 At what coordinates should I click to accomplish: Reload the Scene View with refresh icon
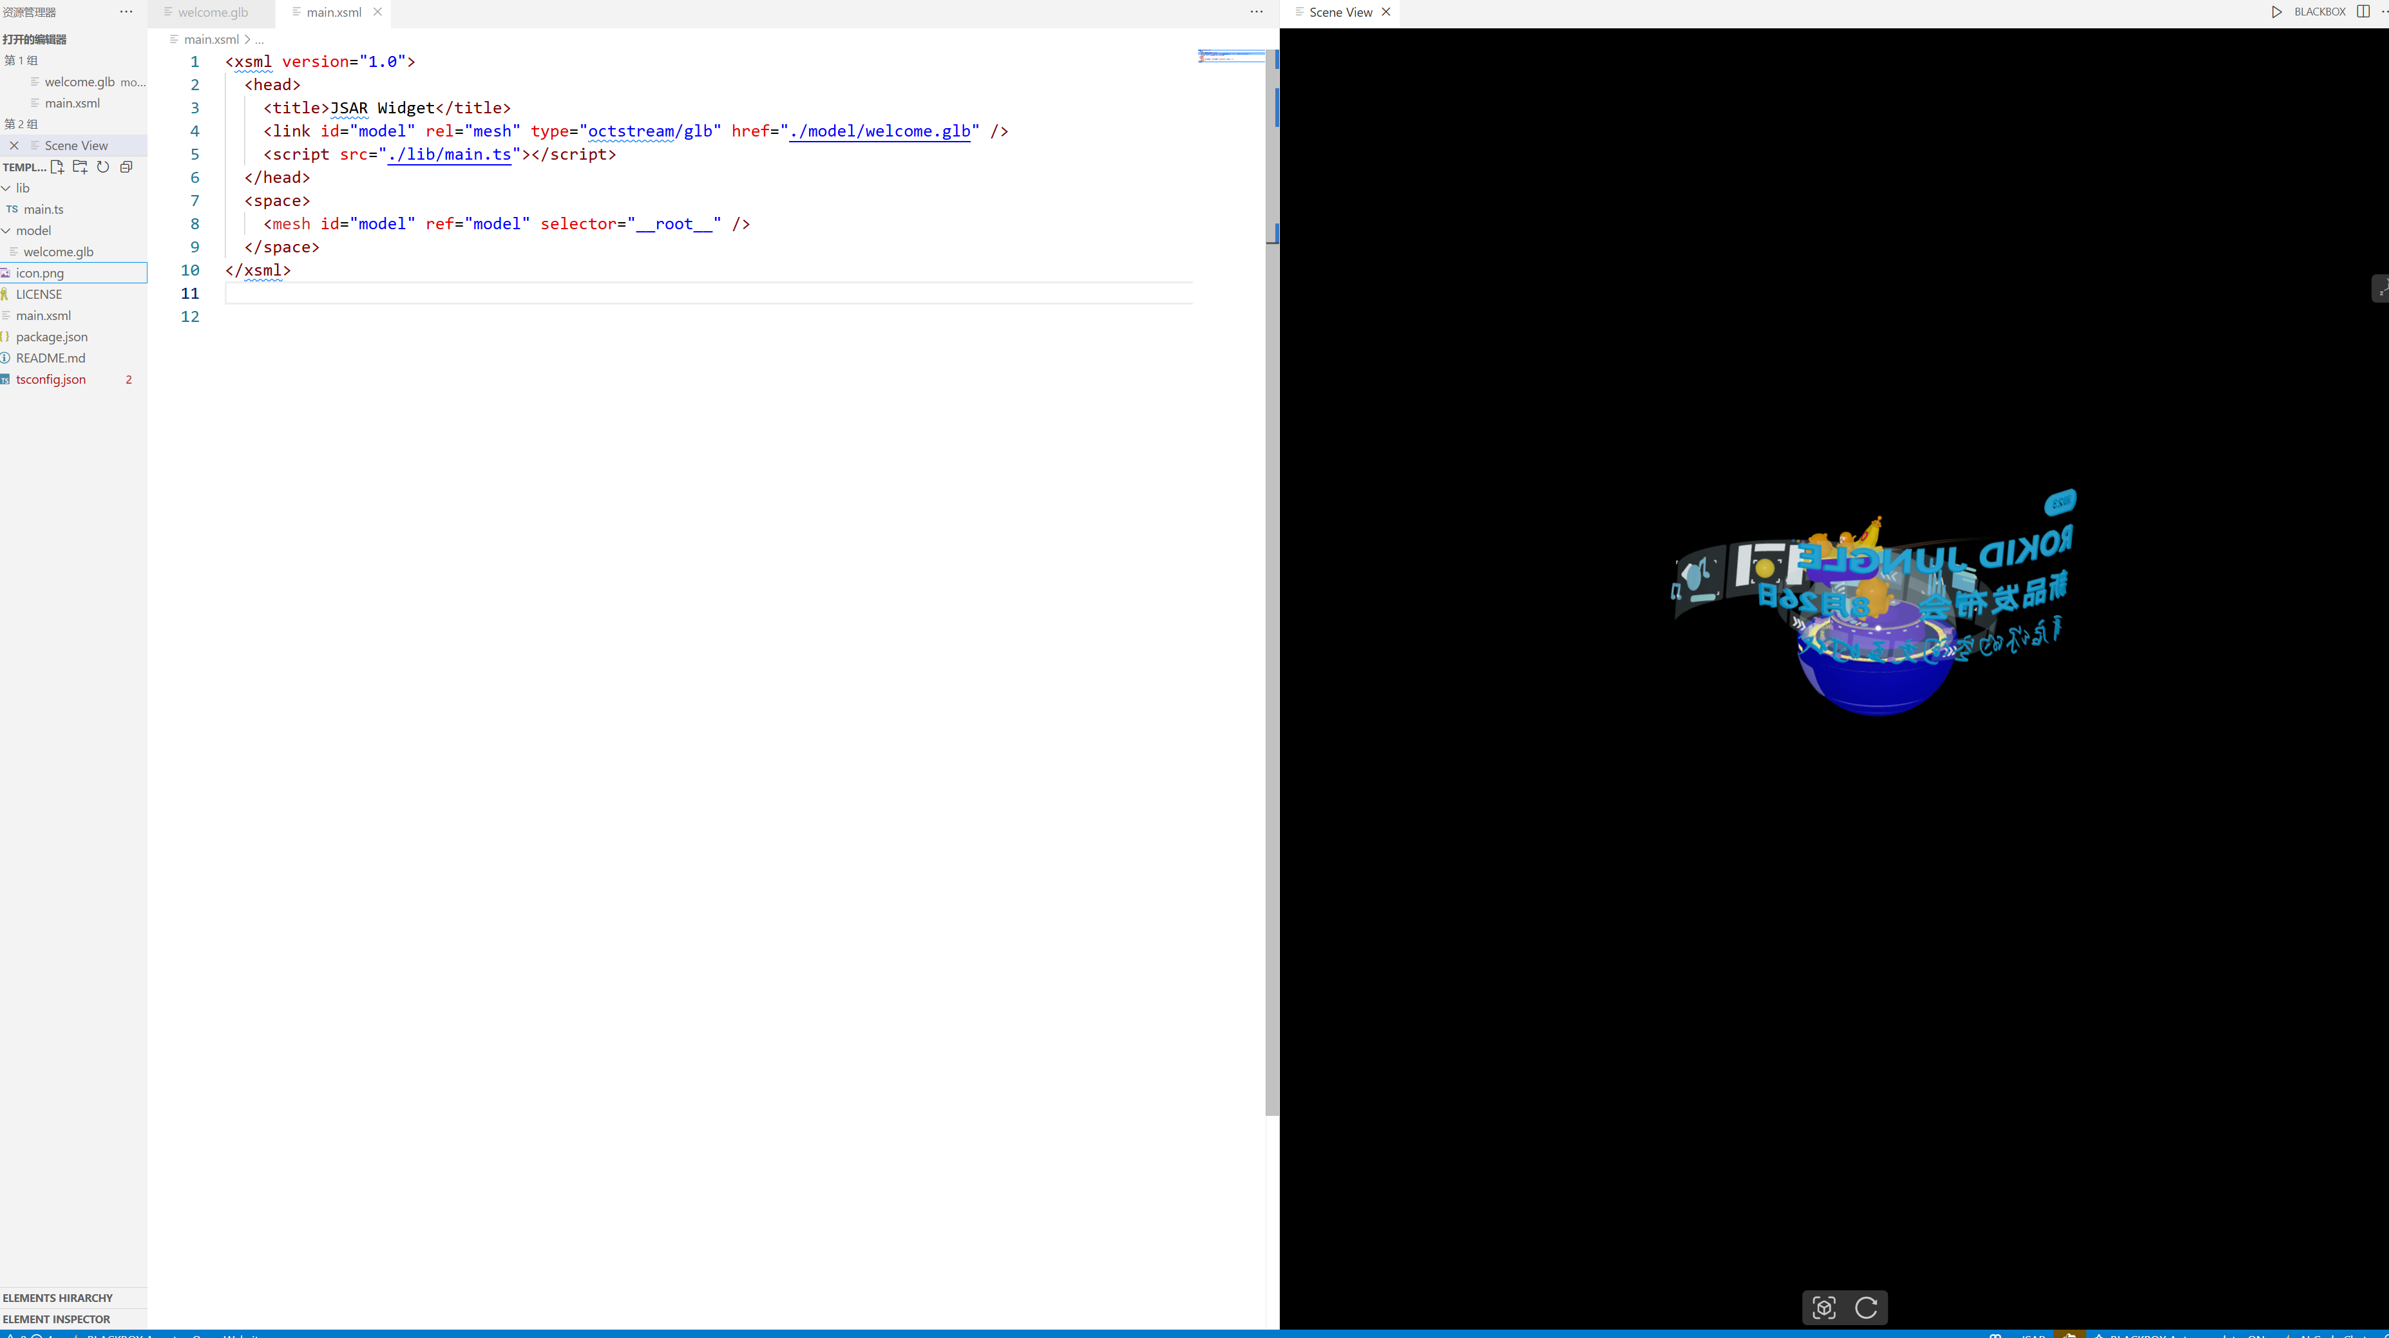tap(1866, 1307)
